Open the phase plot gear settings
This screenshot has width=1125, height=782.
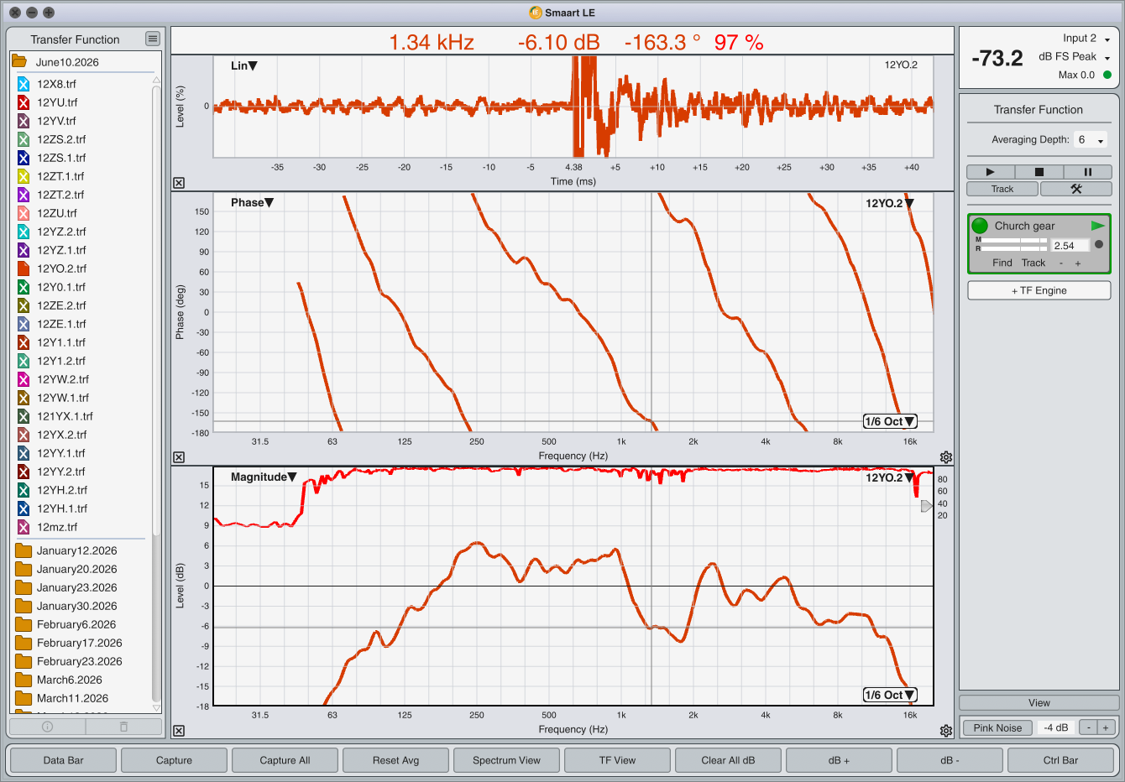946,457
